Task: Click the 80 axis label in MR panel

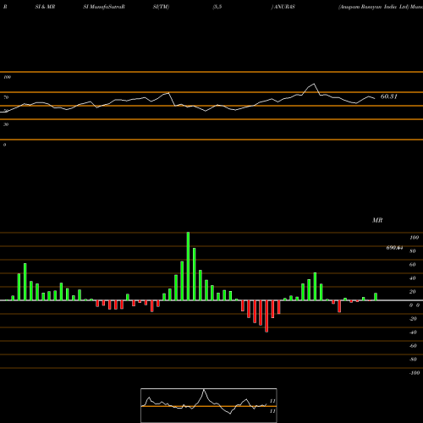Action: tap(413, 251)
